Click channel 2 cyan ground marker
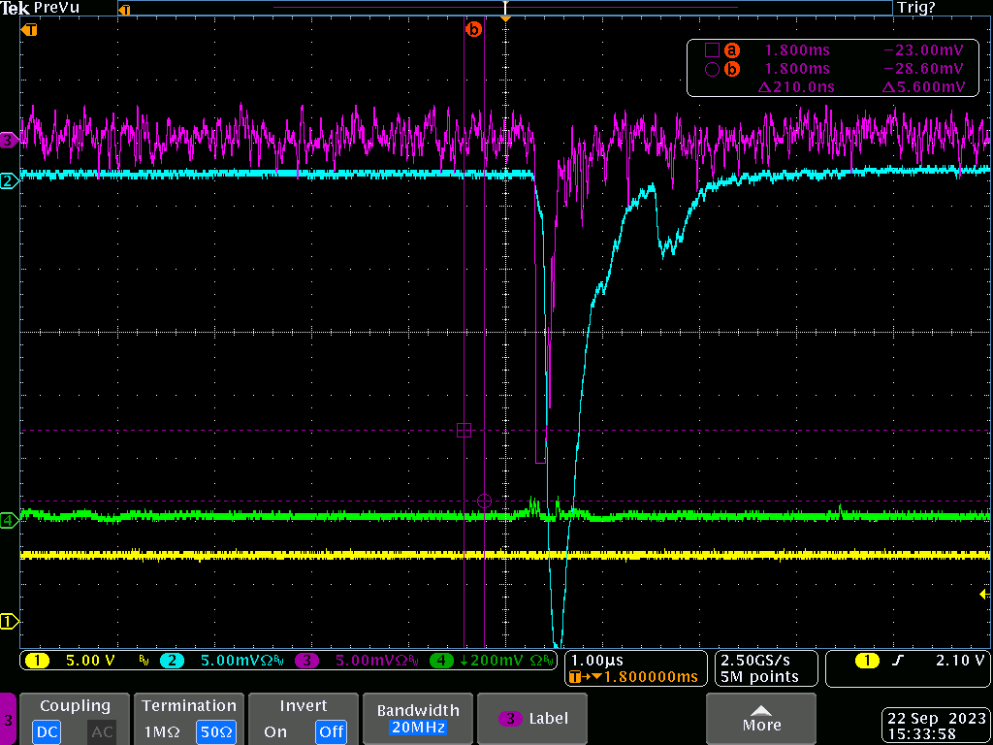Viewport: 993px width, 745px height. 8,181
